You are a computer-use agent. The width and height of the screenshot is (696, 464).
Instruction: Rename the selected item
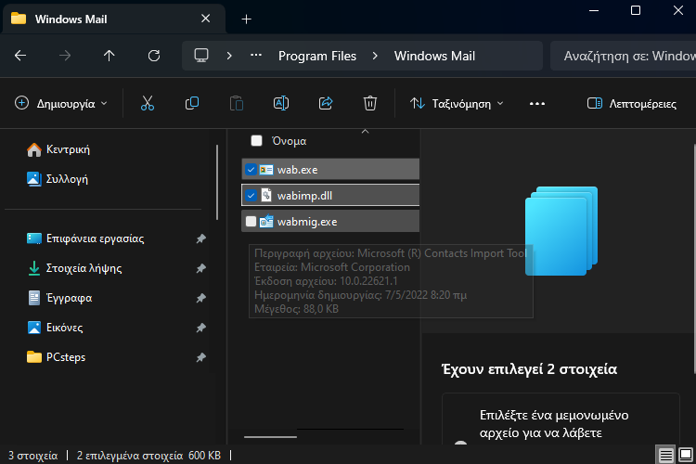(x=281, y=103)
